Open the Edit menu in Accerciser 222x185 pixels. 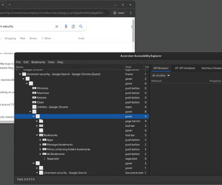26,62
